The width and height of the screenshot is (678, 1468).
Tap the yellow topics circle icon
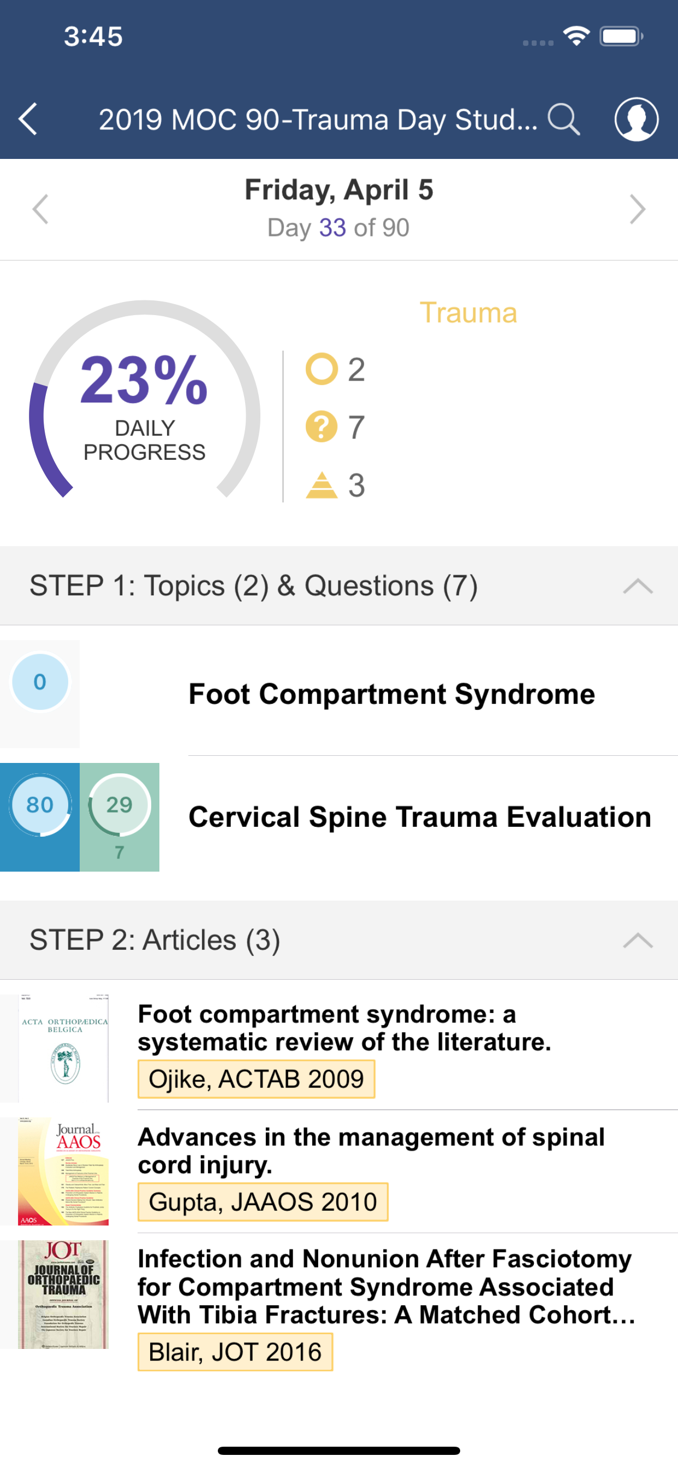pos(322,369)
